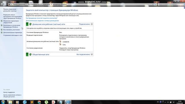Go to 'Панель управления' breadcrumb
This screenshot has height=104, width=185.
click(19, 4)
